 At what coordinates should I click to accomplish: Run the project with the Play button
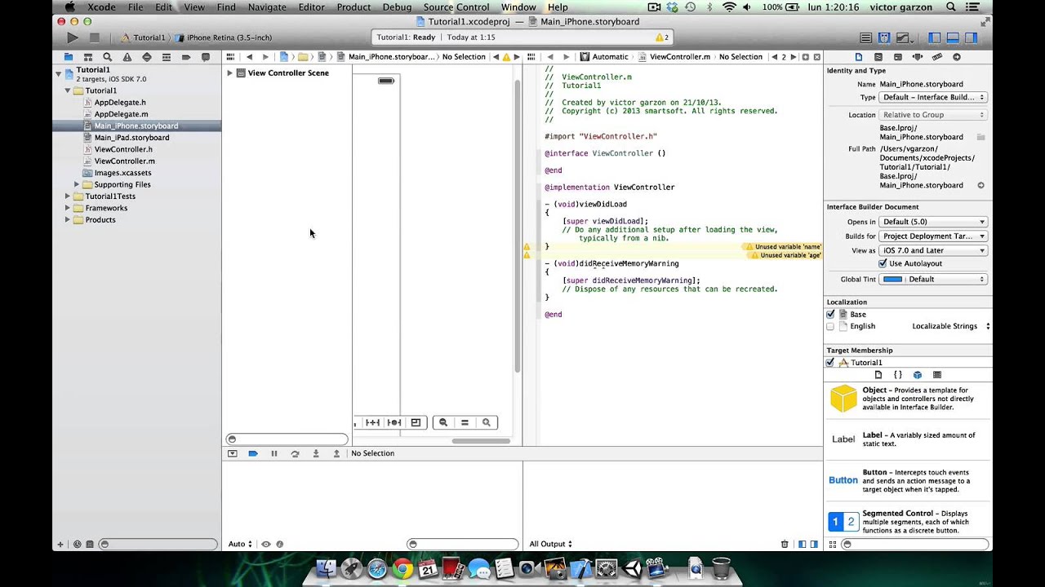[x=73, y=38]
